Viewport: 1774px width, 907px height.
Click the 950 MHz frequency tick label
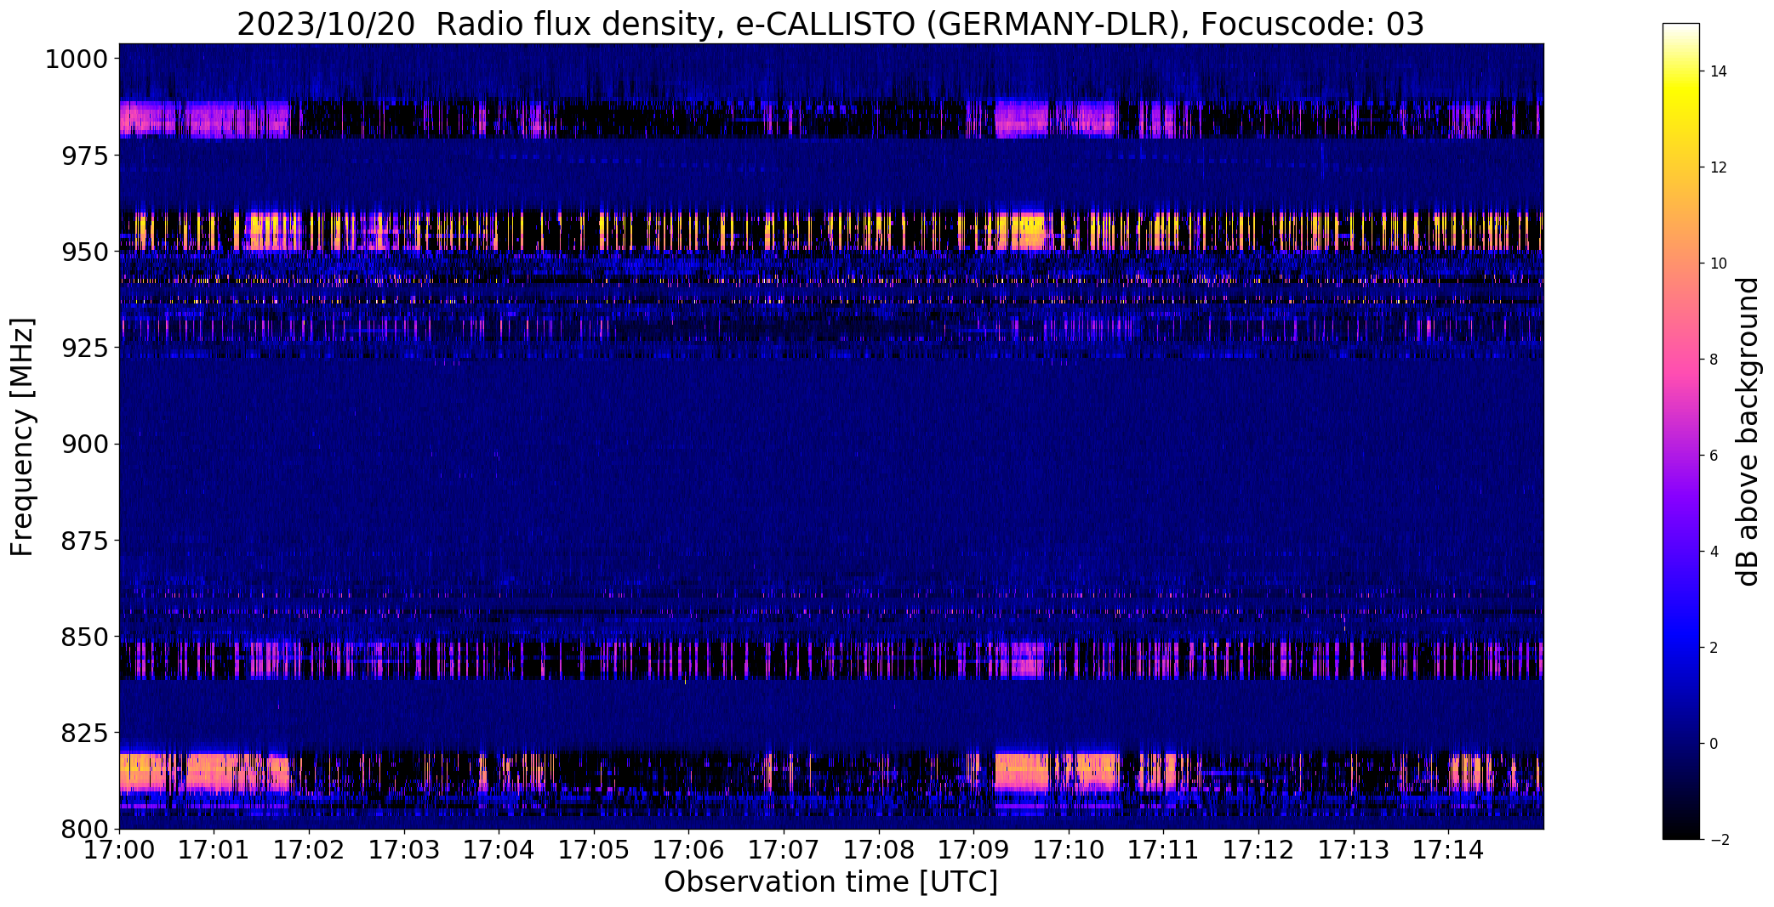point(84,252)
